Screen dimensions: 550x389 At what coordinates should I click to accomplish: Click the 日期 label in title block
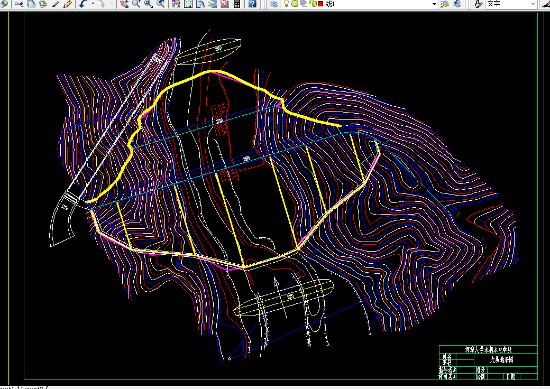pos(511,376)
